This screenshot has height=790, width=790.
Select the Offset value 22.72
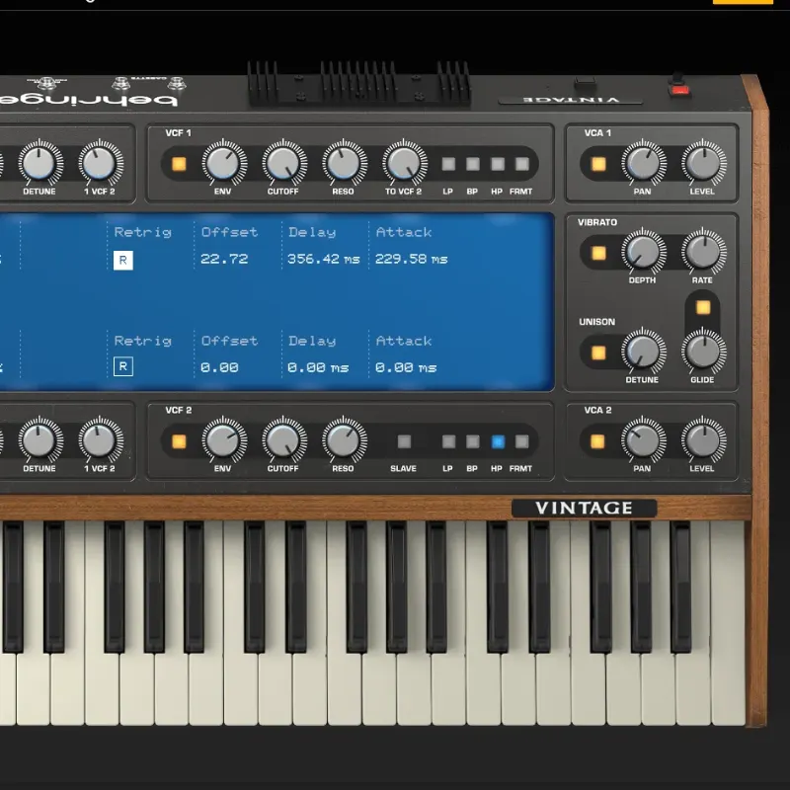[224, 259]
